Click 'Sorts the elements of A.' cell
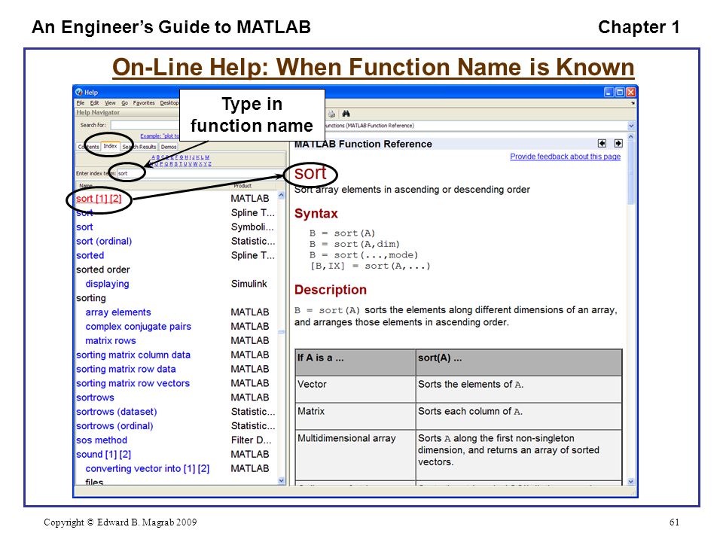 click(x=519, y=389)
